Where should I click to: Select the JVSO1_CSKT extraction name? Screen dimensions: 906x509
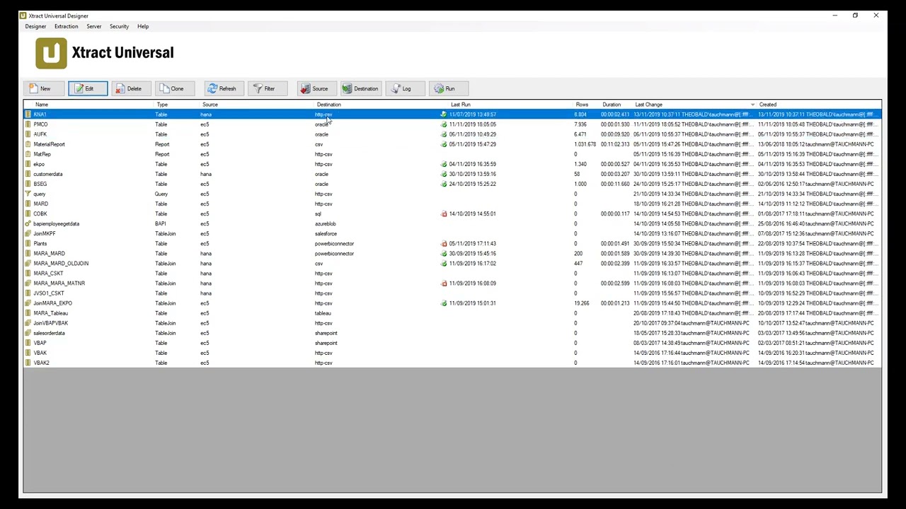[49, 293]
